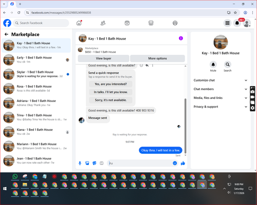Open the Marketplace storefront icon in top navigation
This screenshot has width=257, height=205.
pyautogui.click(x=151, y=23)
